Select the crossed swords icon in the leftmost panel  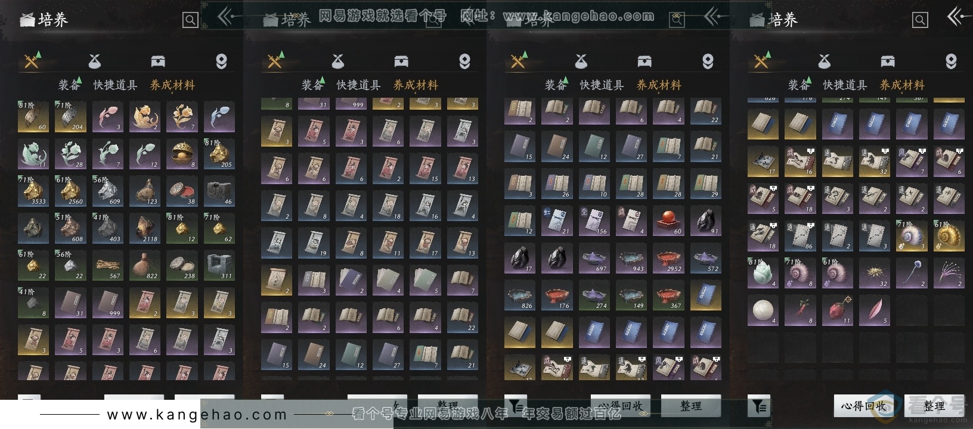click(32, 60)
